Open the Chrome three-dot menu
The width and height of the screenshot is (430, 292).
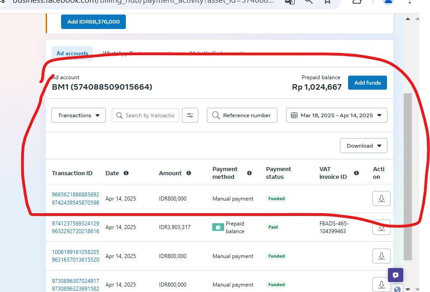pos(410,2)
